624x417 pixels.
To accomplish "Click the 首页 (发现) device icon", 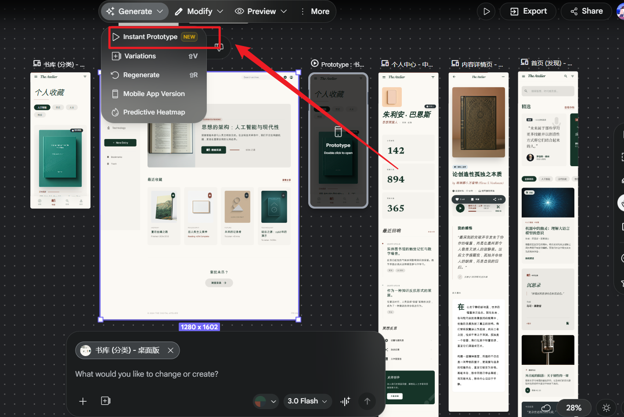I will click(x=524, y=62).
